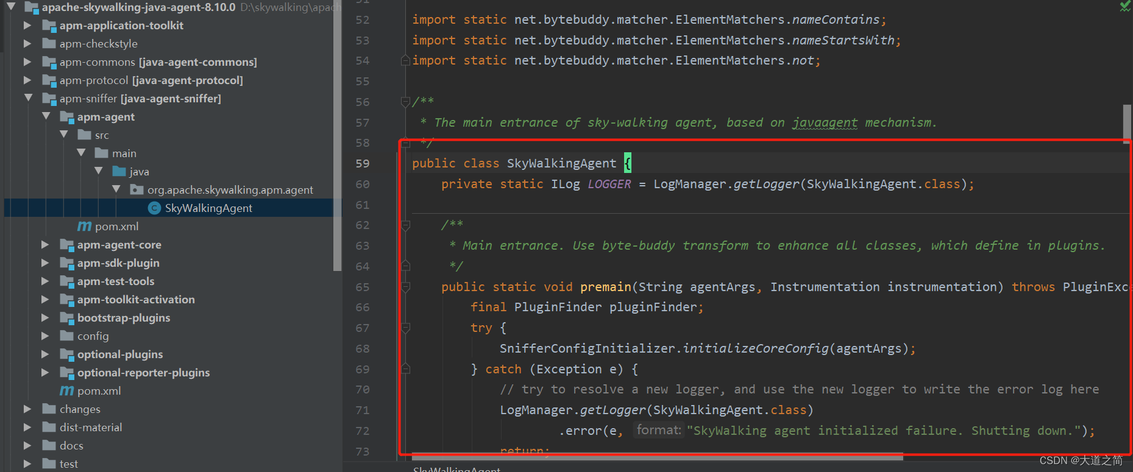Click the project tree vertical scrollbar
This screenshot has width=1133, height=472.
point(337,135)
